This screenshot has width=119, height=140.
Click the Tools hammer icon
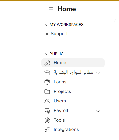(x=47, y=120)
